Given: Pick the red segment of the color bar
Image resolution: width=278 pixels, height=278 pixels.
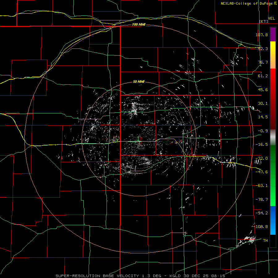Looking at the screenshot, I should click(273, 99).
